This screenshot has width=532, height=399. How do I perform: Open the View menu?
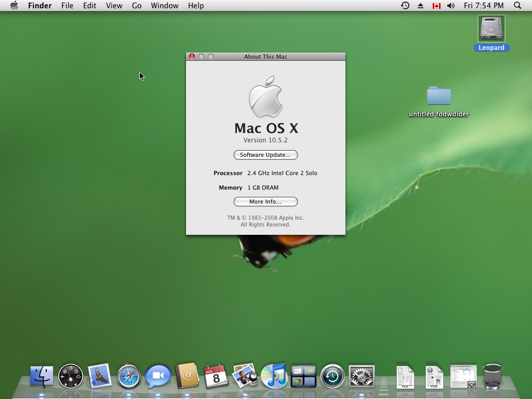[114, 5]
